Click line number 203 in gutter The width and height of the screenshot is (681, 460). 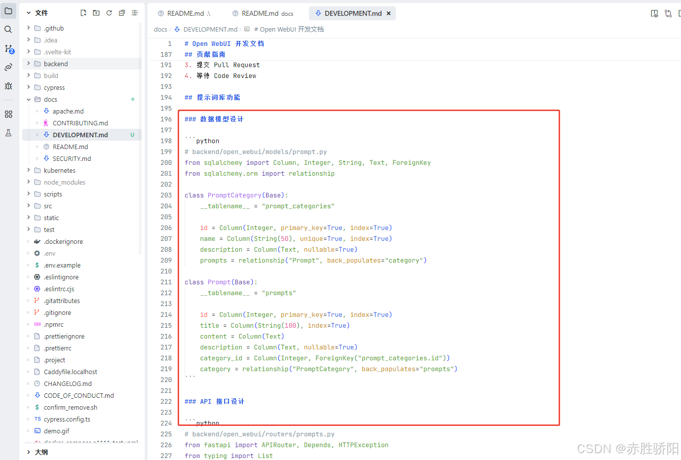coord(166,195)
